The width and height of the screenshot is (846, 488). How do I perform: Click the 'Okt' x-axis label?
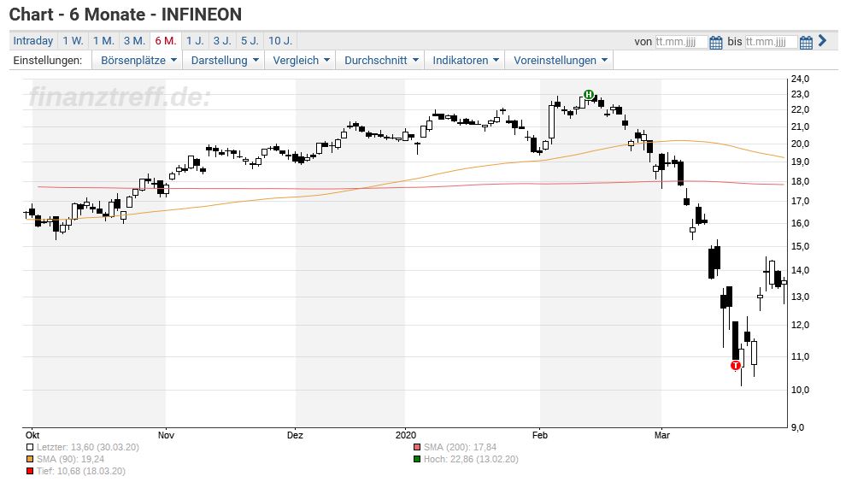32,435
